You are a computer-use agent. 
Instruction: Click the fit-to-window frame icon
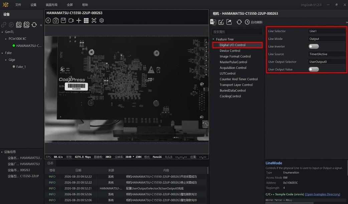(x=94, y=20)
